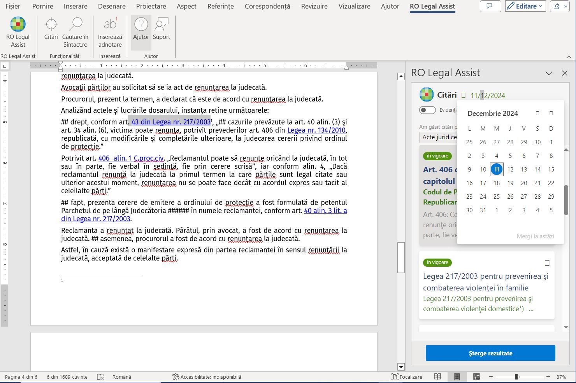Switch to the Desenare tab

(x=112, y=6)
